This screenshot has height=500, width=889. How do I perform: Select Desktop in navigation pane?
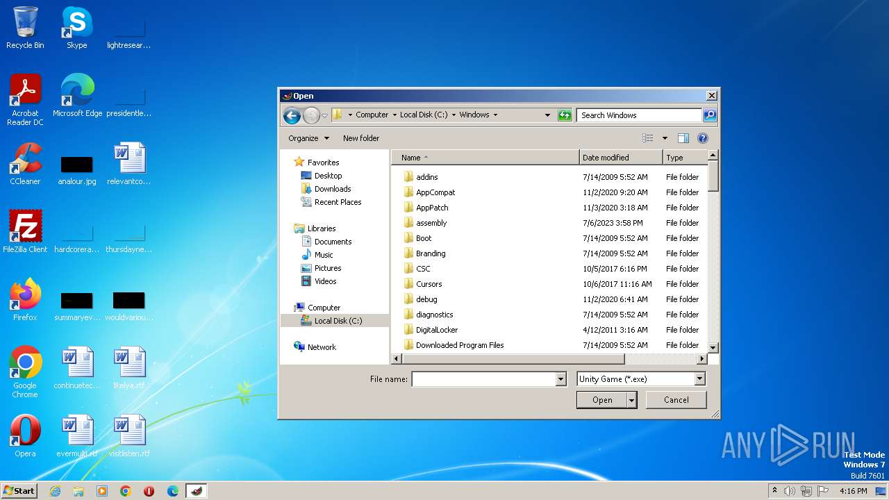click(x=328, y=176)
